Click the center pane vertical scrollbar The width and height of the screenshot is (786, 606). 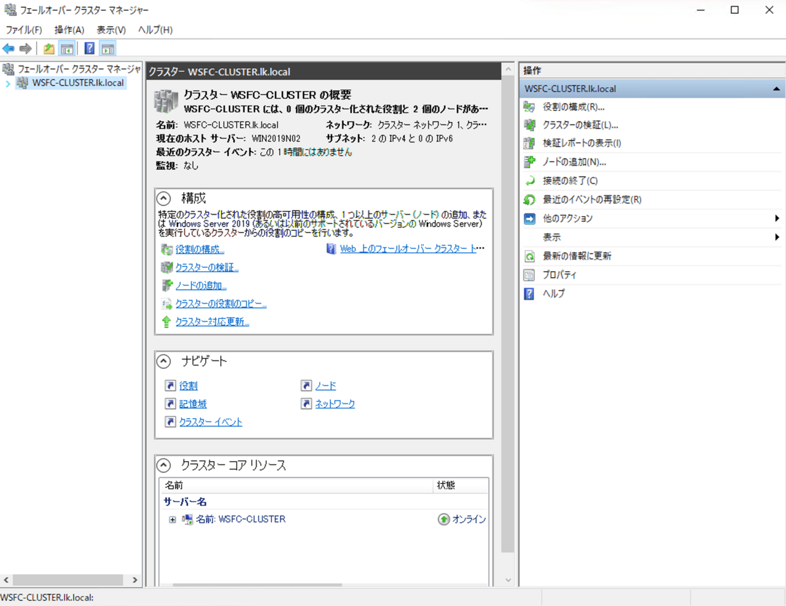(x=508, y=313)
